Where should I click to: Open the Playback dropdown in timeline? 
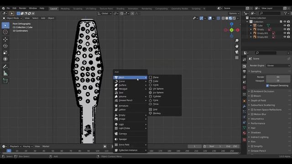point(16,147)
